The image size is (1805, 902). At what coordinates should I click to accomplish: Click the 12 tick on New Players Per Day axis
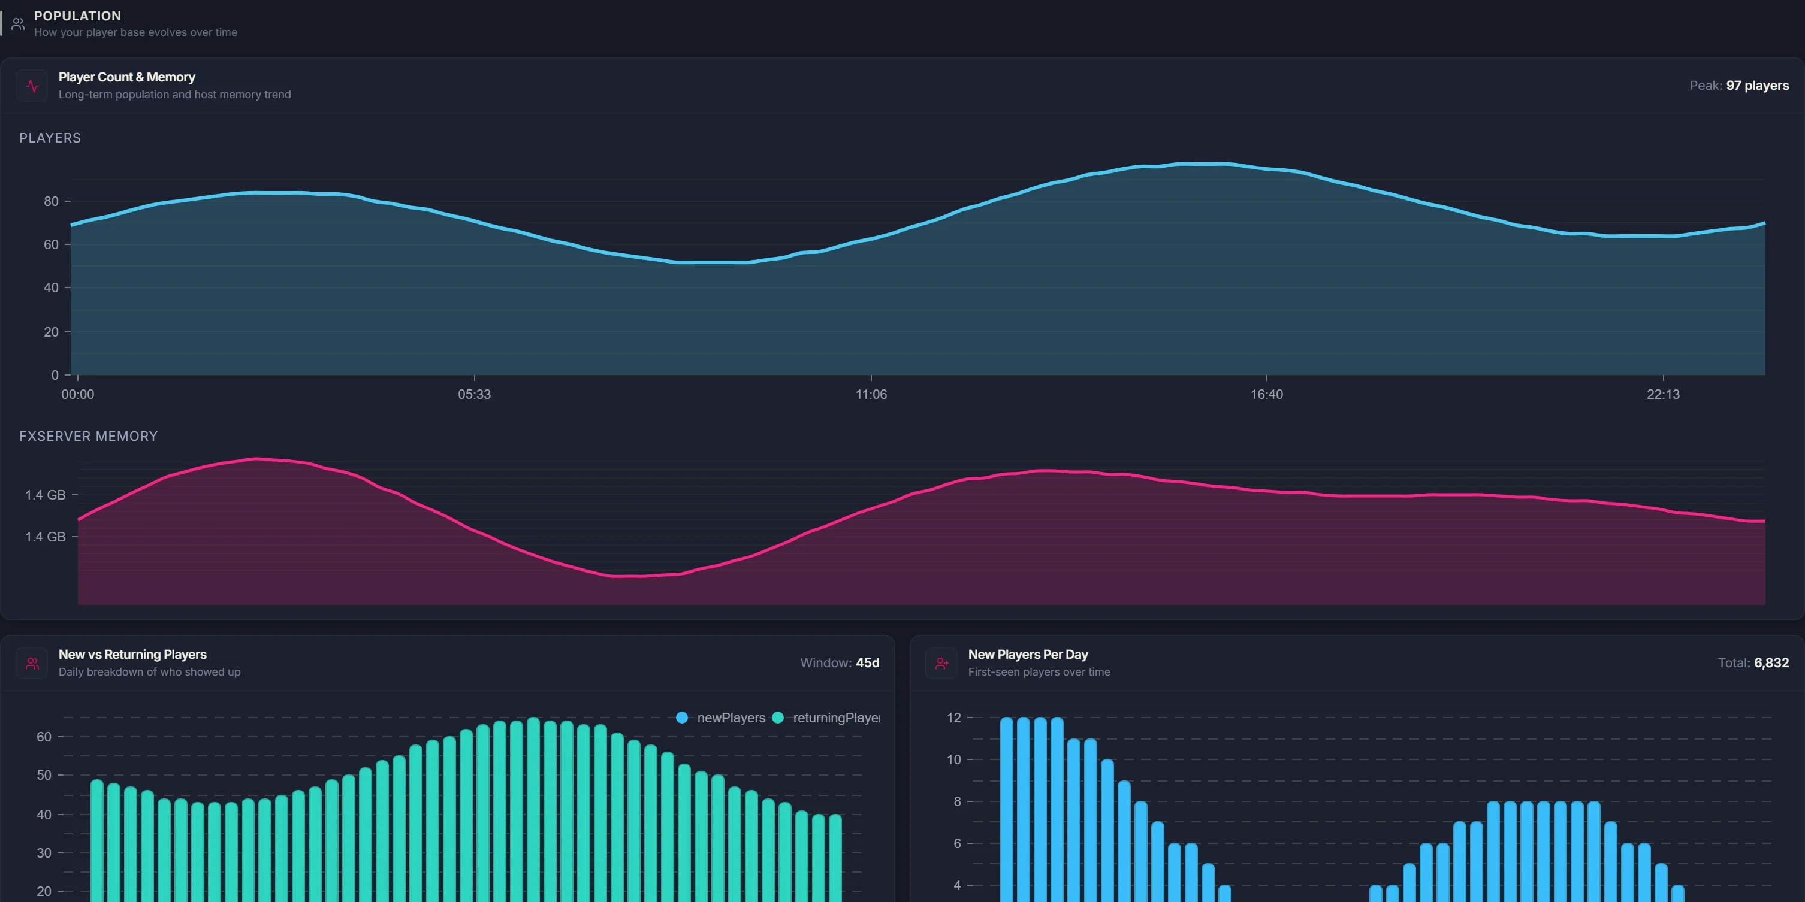953,718
